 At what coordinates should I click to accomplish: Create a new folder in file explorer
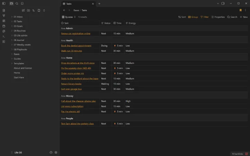[28, 10]
